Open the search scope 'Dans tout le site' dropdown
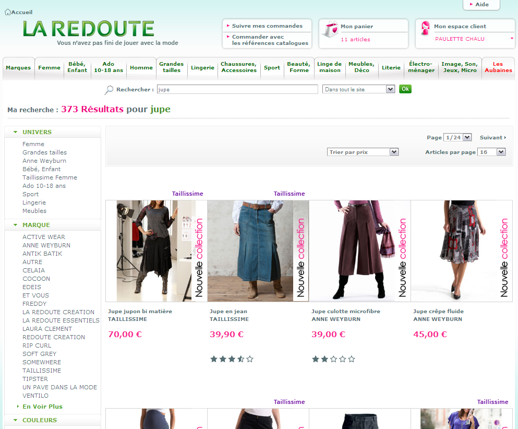Image resolution: width=518 pixels, height=429 pixels. 359,89
